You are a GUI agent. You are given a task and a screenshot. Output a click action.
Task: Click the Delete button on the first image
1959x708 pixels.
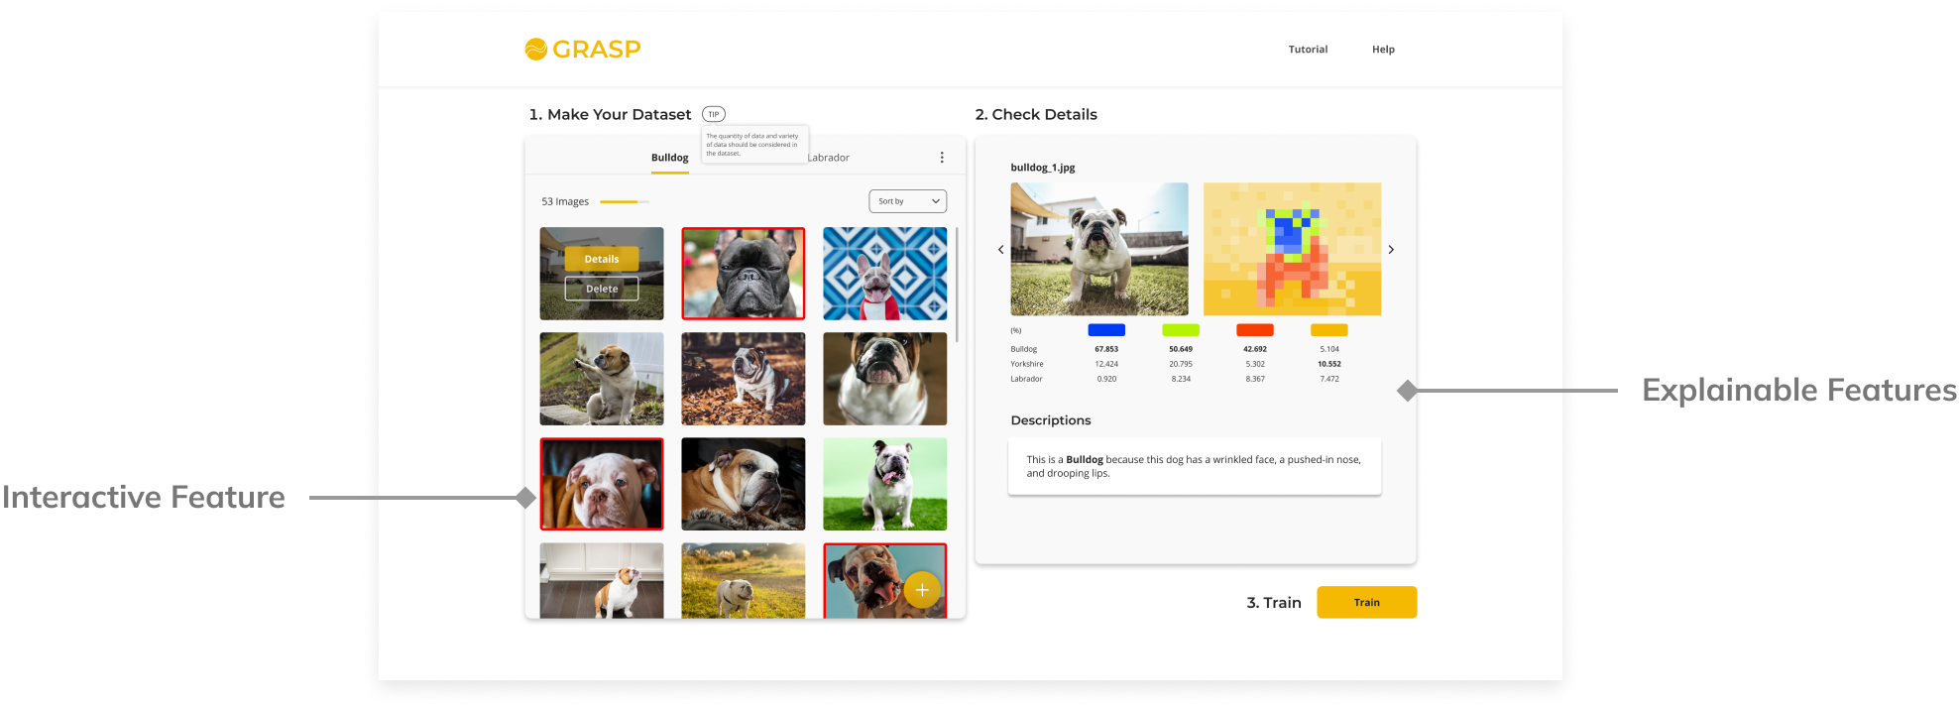click(602, 289)
